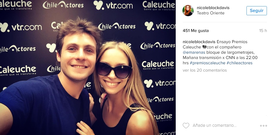
Task: Open the #premioscaleuche hashtag
Action: pyautogui.click(x=207, y=63)
